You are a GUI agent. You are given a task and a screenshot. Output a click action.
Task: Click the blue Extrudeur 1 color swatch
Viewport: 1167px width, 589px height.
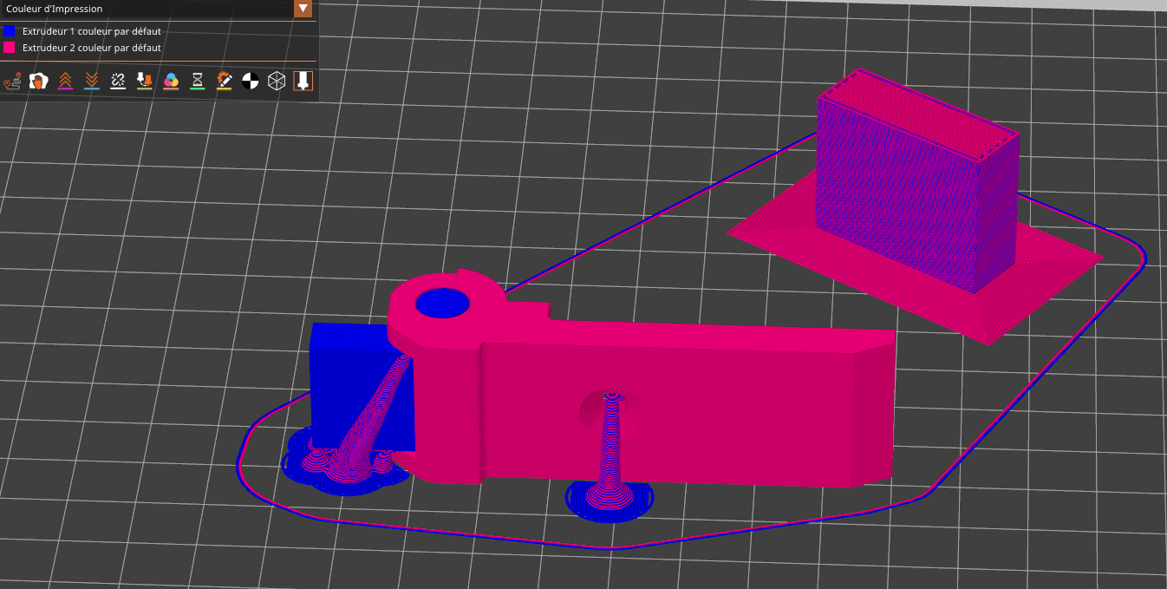pyautogui.click(x=10, y=31)
